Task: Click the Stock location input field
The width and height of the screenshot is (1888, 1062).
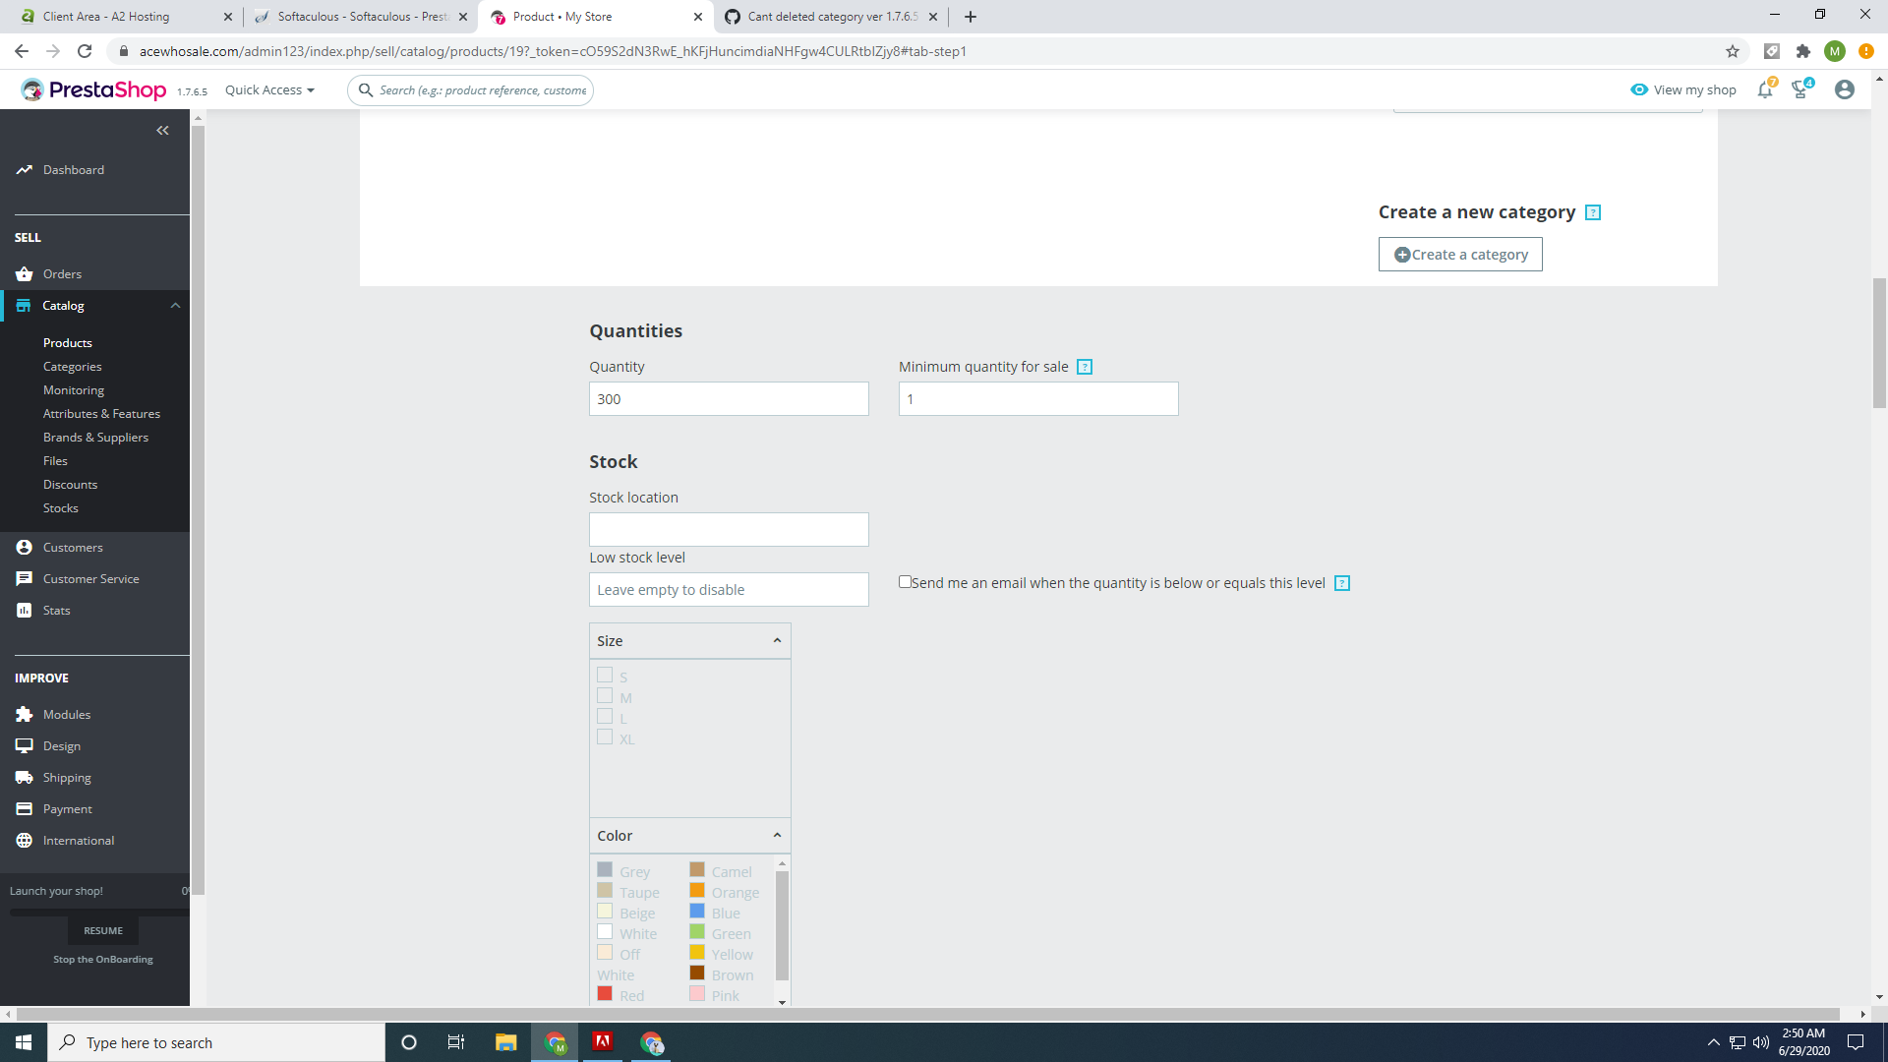Action: coord(729,529)
